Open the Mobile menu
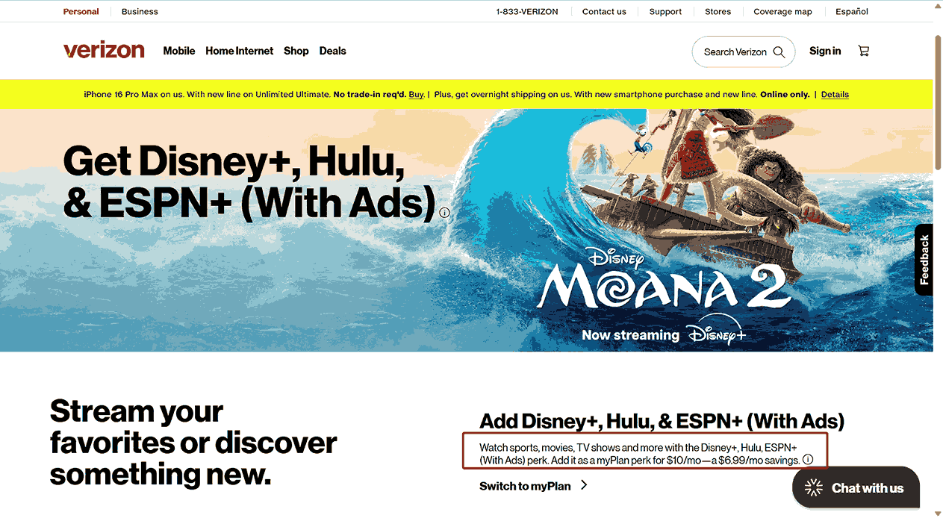Screen dimensions: 943x518 click(x=179, y=51)
